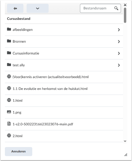Click the image icon for 1.png

(9, 112)
